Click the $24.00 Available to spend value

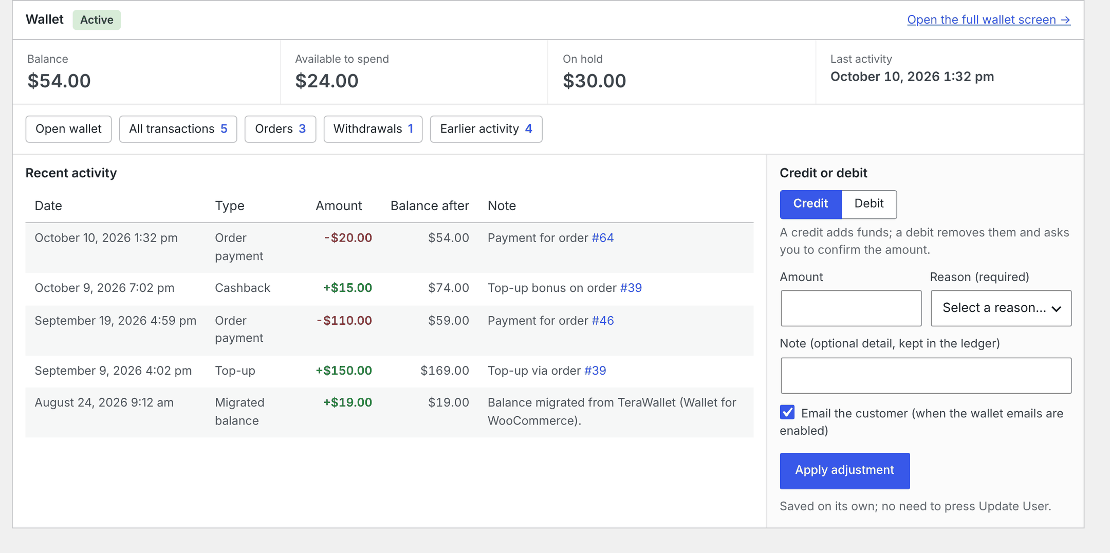(x=327, y=81)
